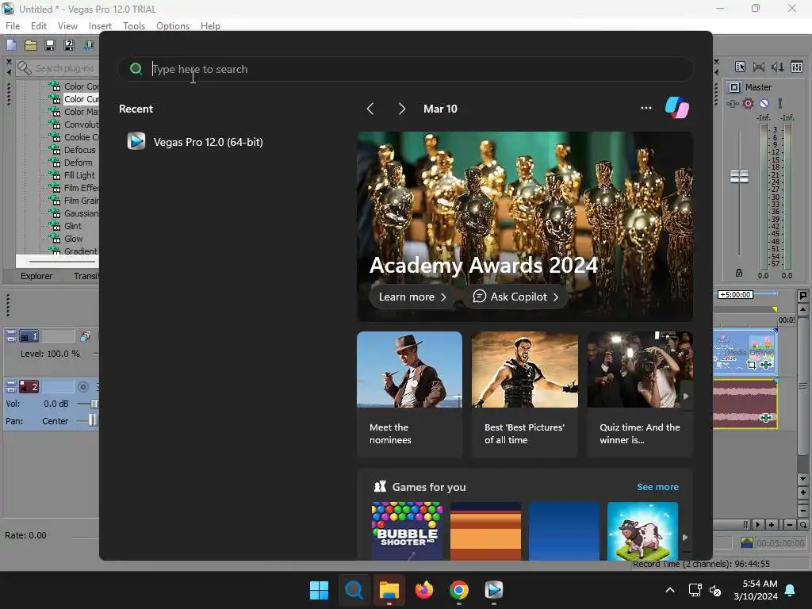Open the View menu

click(68, 26)
